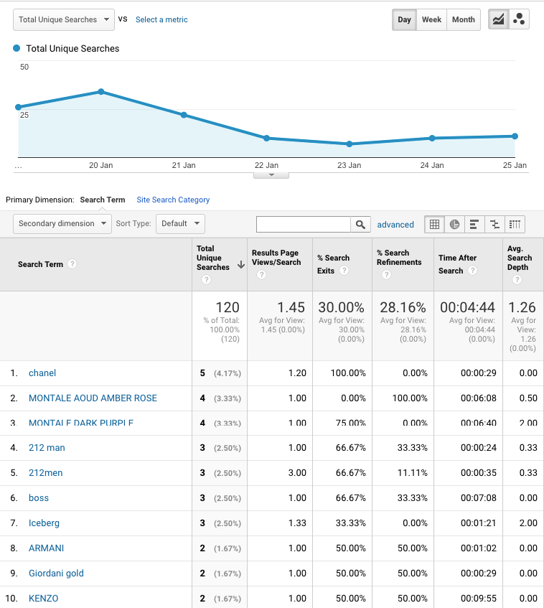
Task: Open help for Total Unique Searches
Action: click(206, 279)
